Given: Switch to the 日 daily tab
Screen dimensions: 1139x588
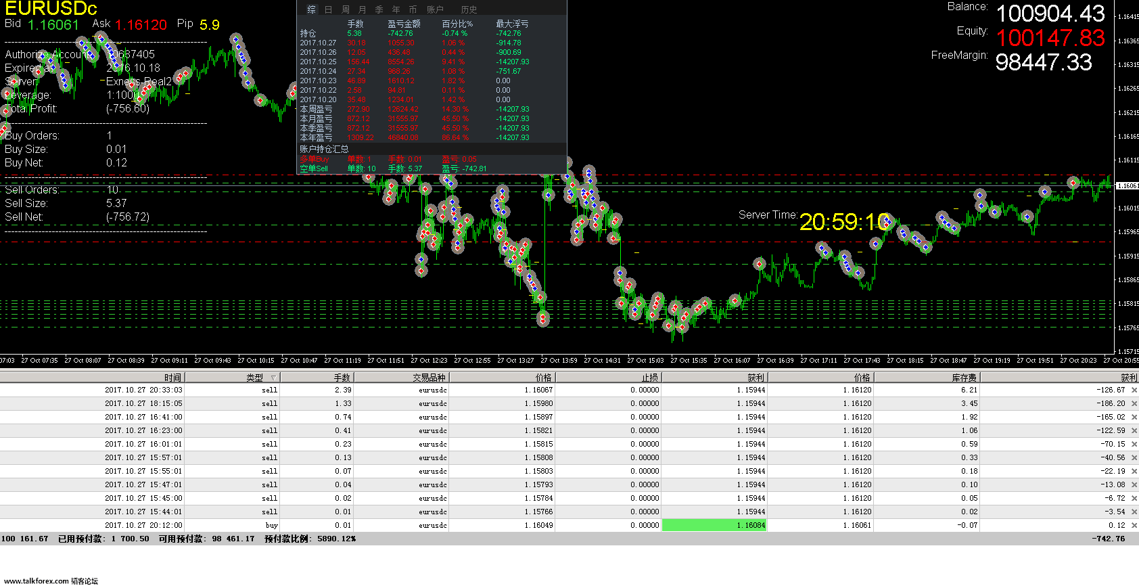Looking at the screenshot, I should click(x=328, y=9).
